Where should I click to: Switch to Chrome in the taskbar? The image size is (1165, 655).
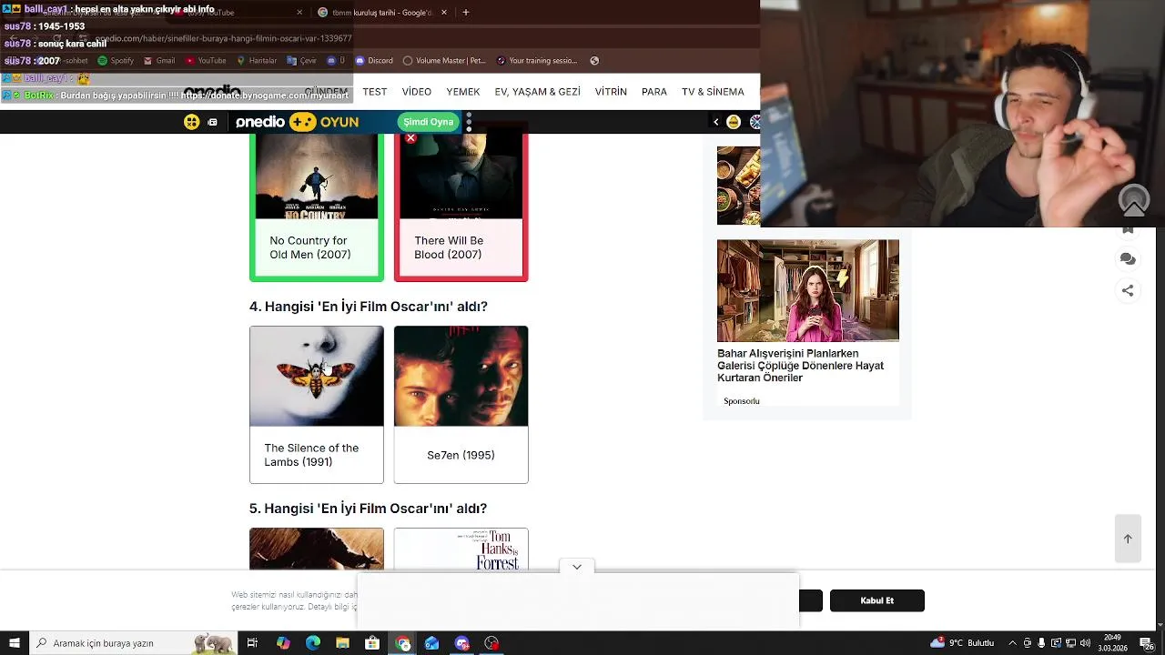tap(403, 643)
